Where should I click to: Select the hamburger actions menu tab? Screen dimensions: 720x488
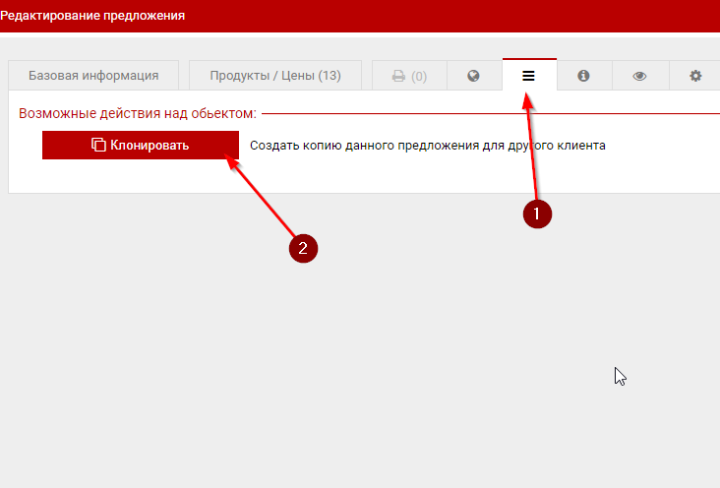point(528,76)
